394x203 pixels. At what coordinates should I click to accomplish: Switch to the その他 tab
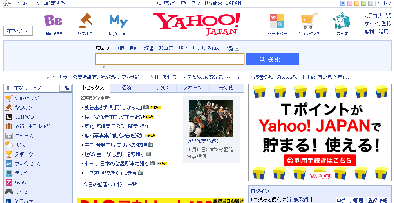pyautogui.click(x=226, y=88)
